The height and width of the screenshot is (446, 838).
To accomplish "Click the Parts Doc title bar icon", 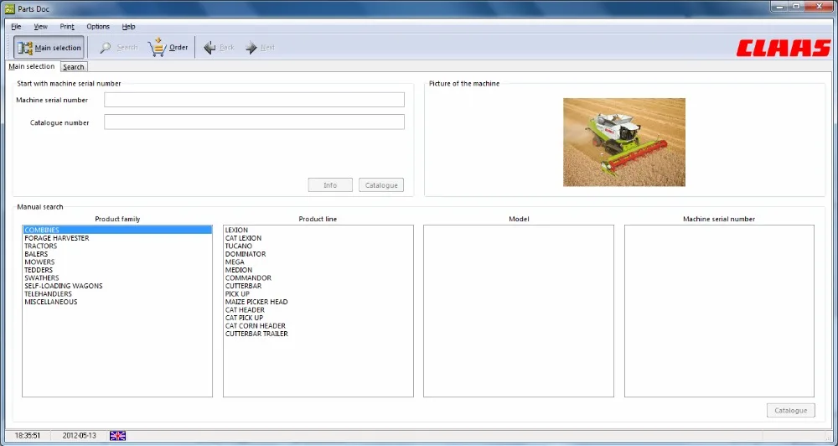I will click(9, 9).
